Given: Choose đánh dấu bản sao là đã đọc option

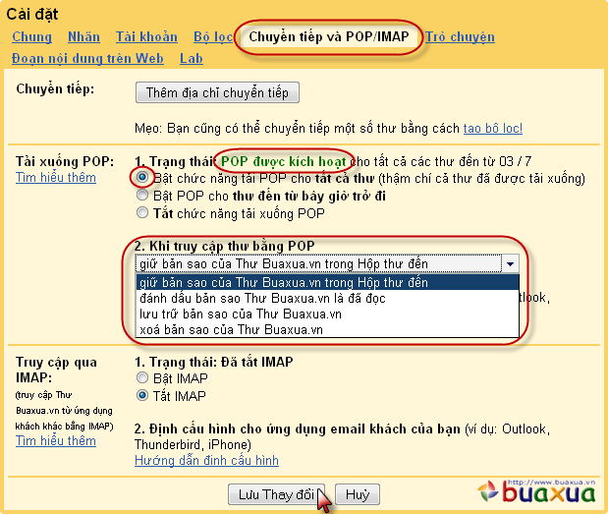Looking at the screenshot, I should click(x=327, y=298).
